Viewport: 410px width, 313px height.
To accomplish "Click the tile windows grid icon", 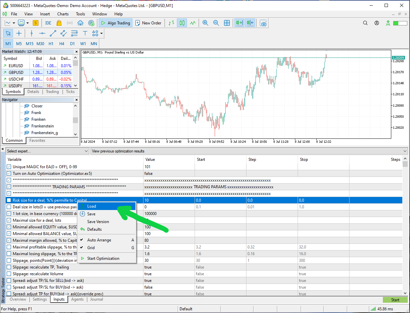I will 227,23.
